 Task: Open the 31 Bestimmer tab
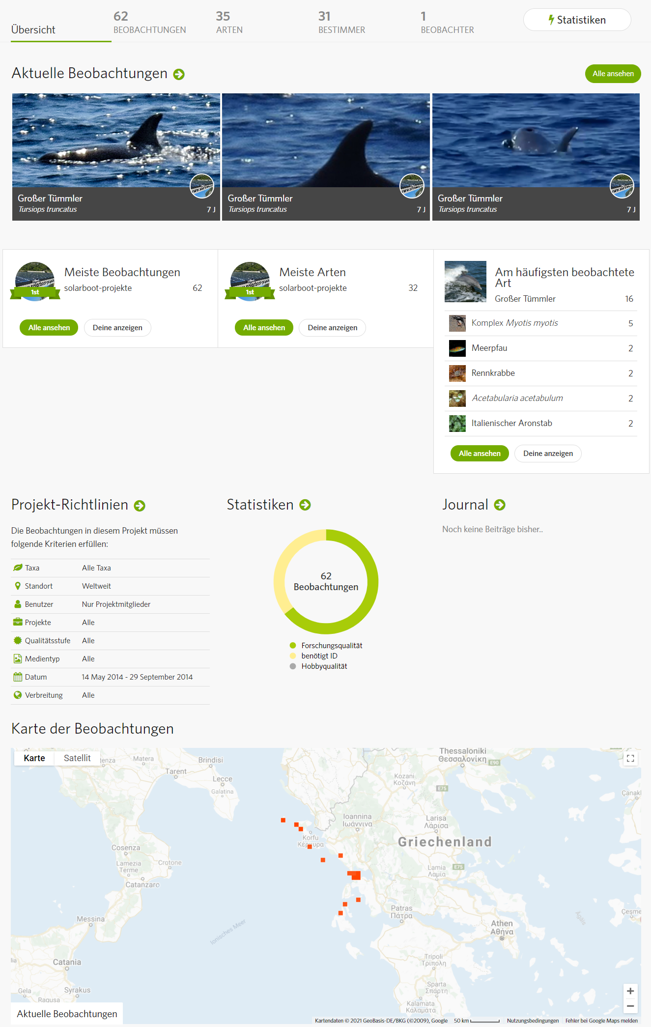point(341,23)
